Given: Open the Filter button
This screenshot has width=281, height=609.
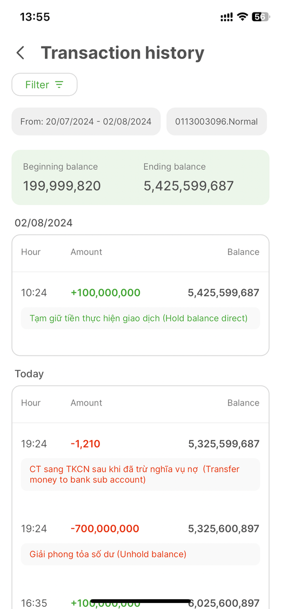Looking at the screenshot, I should click(44, 84).
